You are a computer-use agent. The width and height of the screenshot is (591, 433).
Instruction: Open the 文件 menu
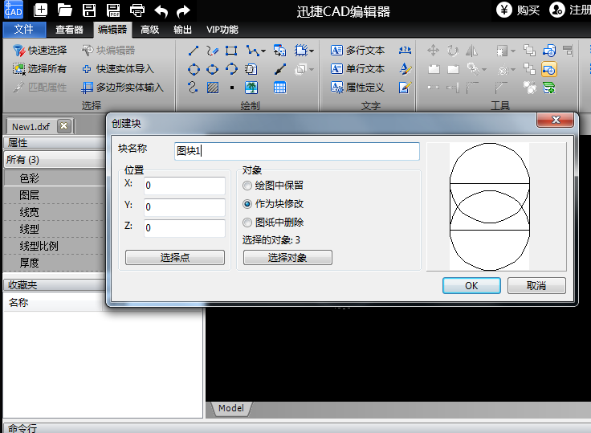click(x=24, y=30)
